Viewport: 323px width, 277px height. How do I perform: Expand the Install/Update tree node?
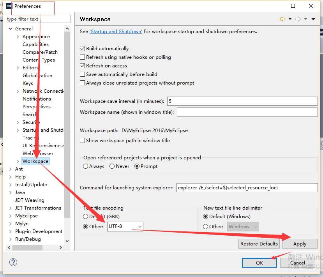[10, 185]
